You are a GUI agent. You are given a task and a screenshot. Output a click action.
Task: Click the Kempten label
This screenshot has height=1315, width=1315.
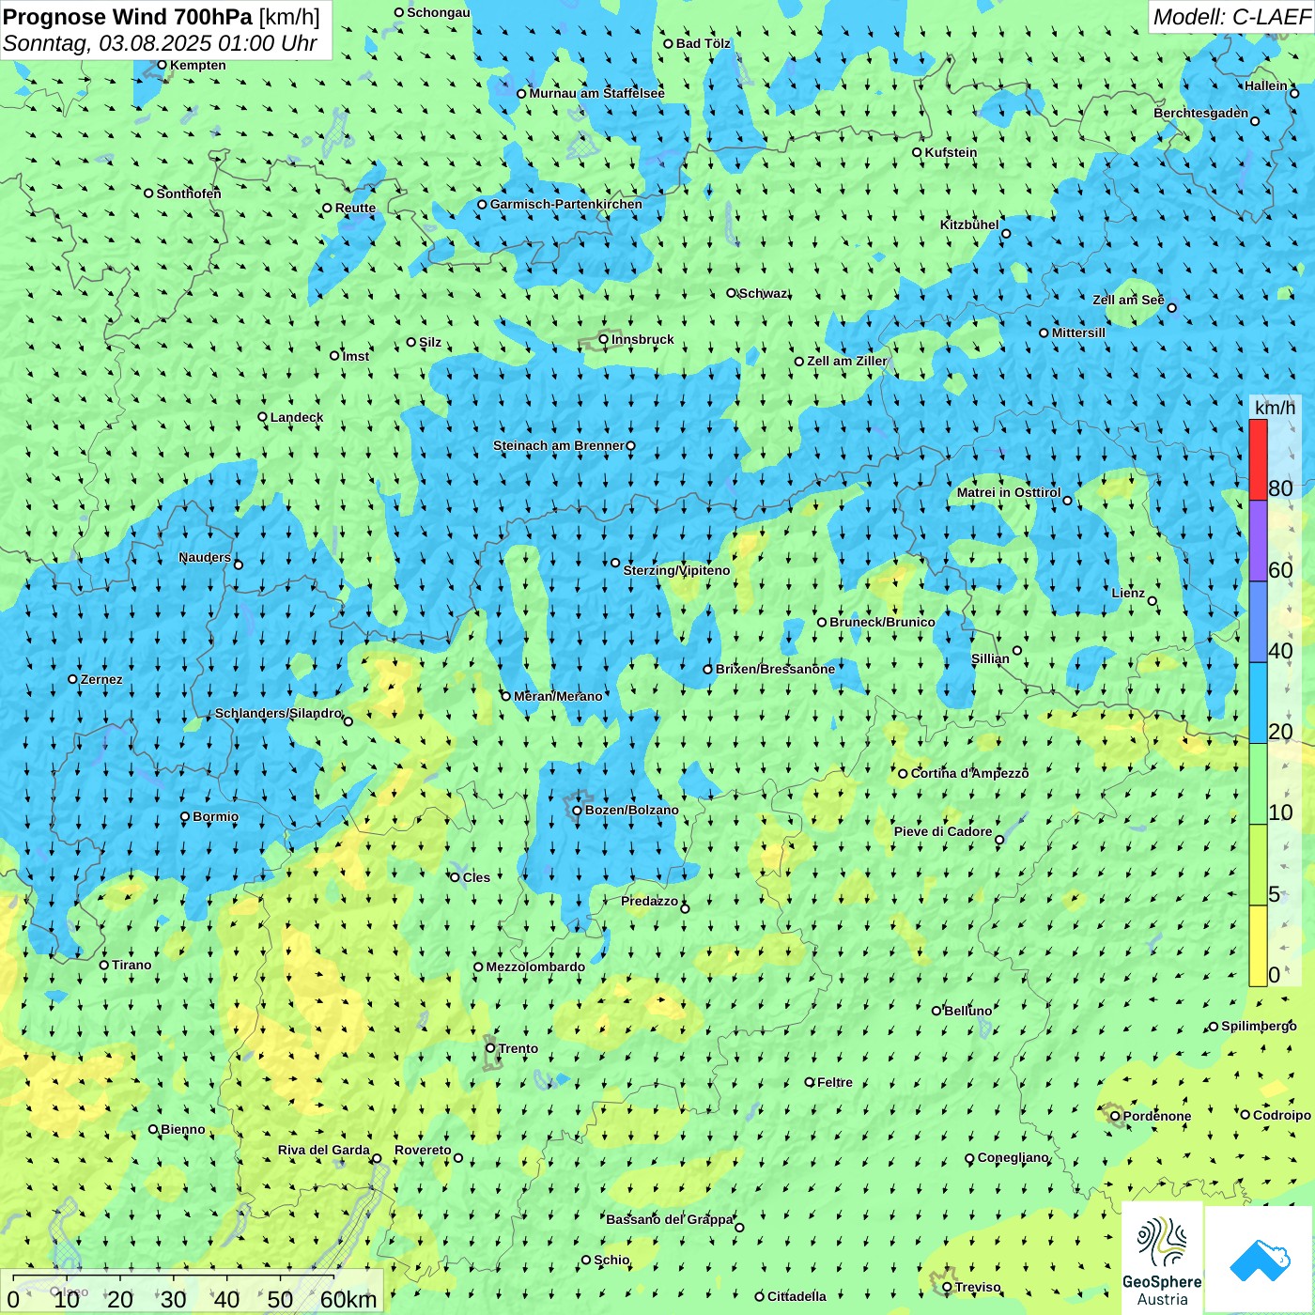tap(197, 65)
